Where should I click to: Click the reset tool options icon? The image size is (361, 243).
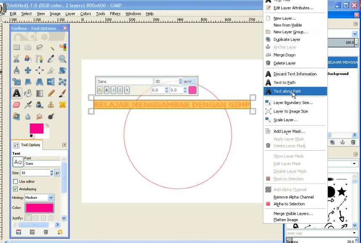[x=60, y=232]
